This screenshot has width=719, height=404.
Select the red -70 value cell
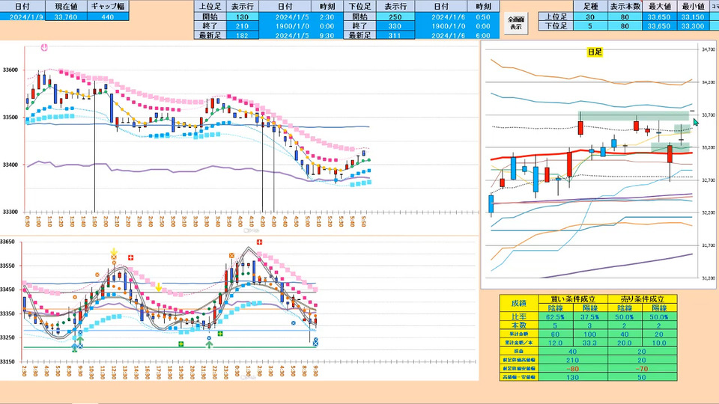pos(642,369)
